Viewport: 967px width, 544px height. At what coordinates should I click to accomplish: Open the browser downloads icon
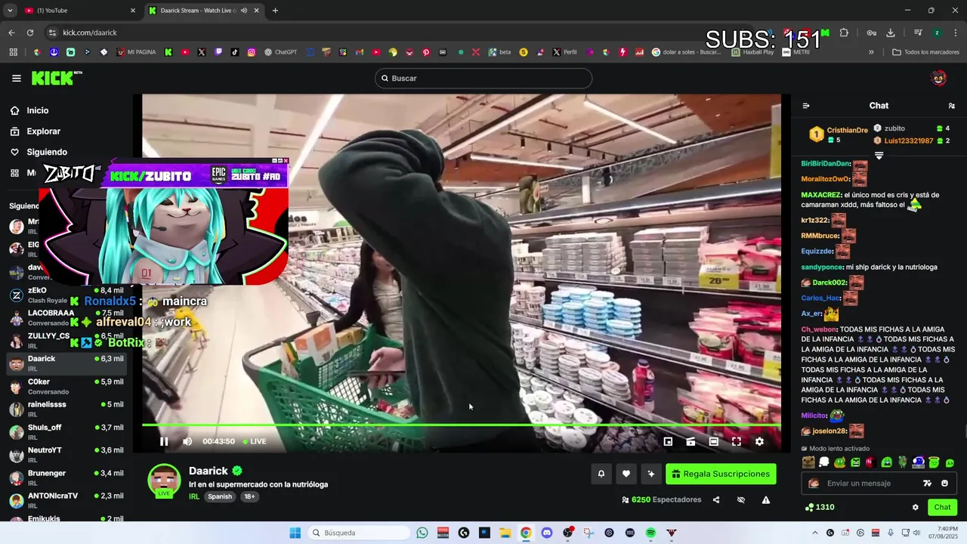click(x=891, y=32)
